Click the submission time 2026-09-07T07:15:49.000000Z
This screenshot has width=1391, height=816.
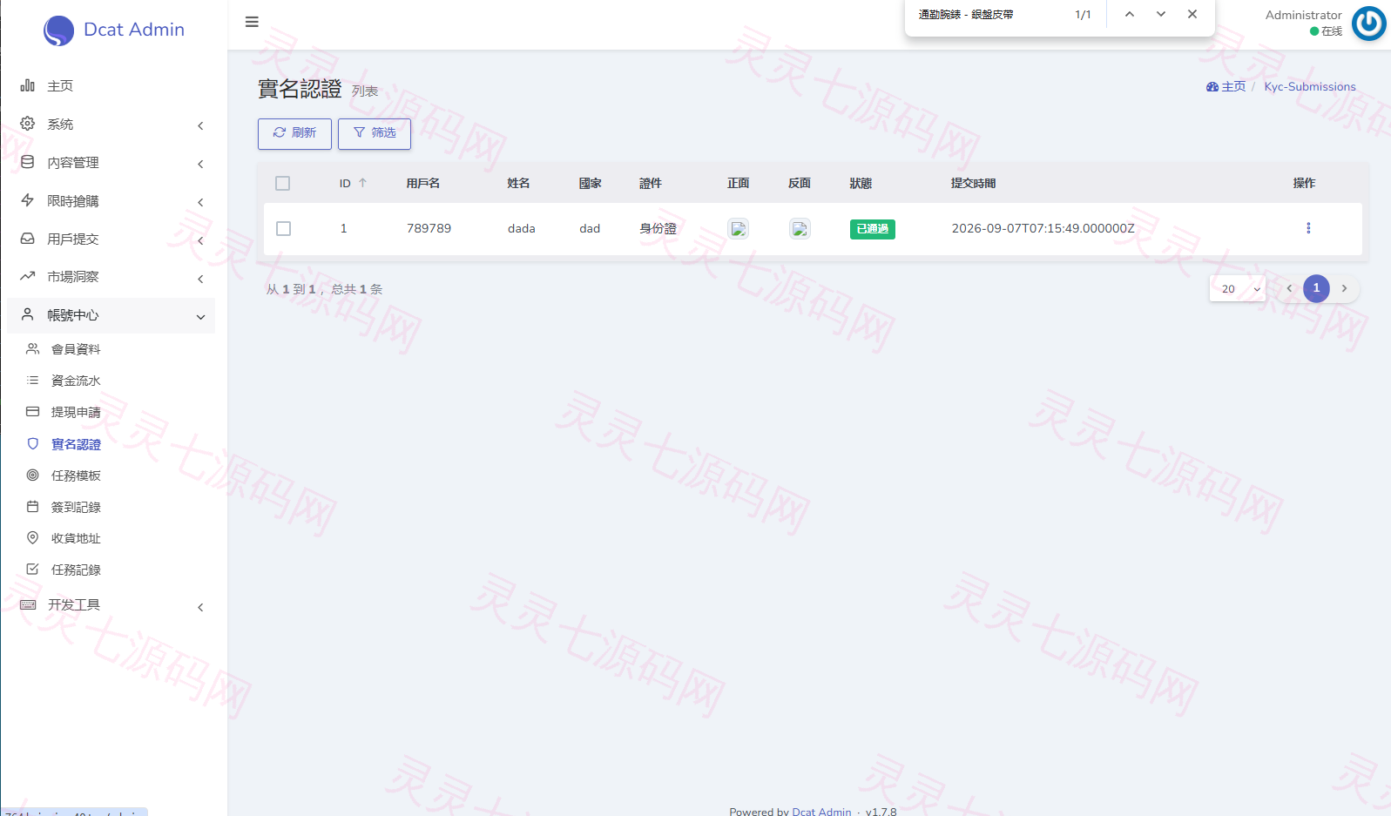1043,228
